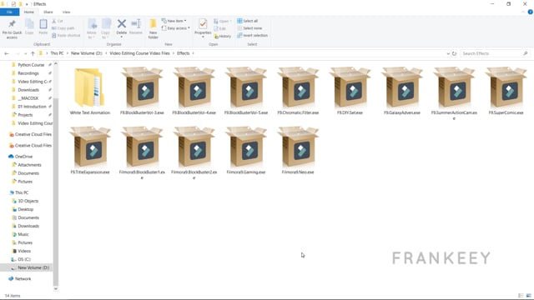Select Filmora9.BlockBuster1.exe installer
This screenshot has width=534, height=300.
[x=142, y=152]
